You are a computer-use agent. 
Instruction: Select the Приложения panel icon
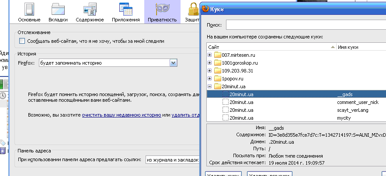(124, 10)
